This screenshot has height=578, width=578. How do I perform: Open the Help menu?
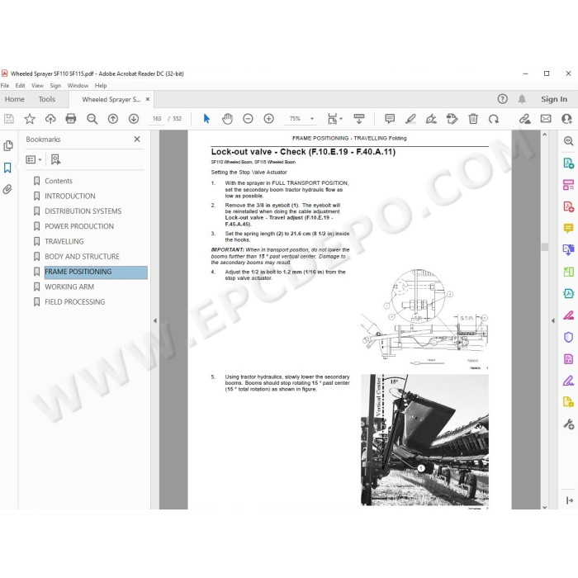pyautogui.click(x=101, y=86)
